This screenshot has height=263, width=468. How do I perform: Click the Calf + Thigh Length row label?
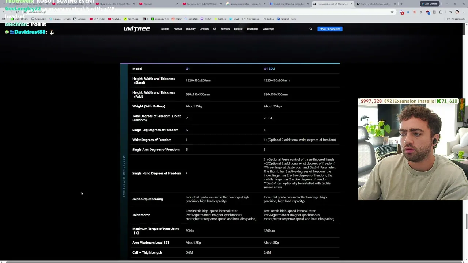[x=147, y=252]
